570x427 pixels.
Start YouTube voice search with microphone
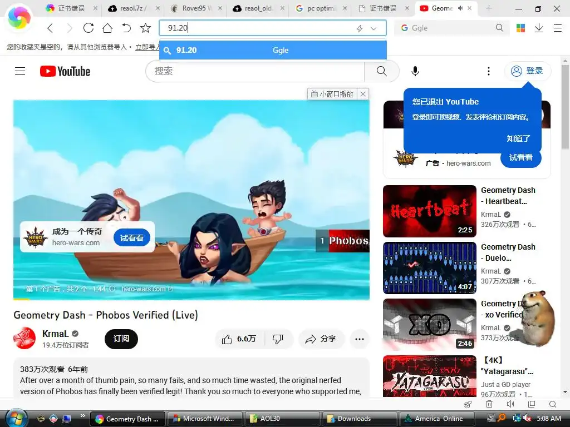click(415, 71)
